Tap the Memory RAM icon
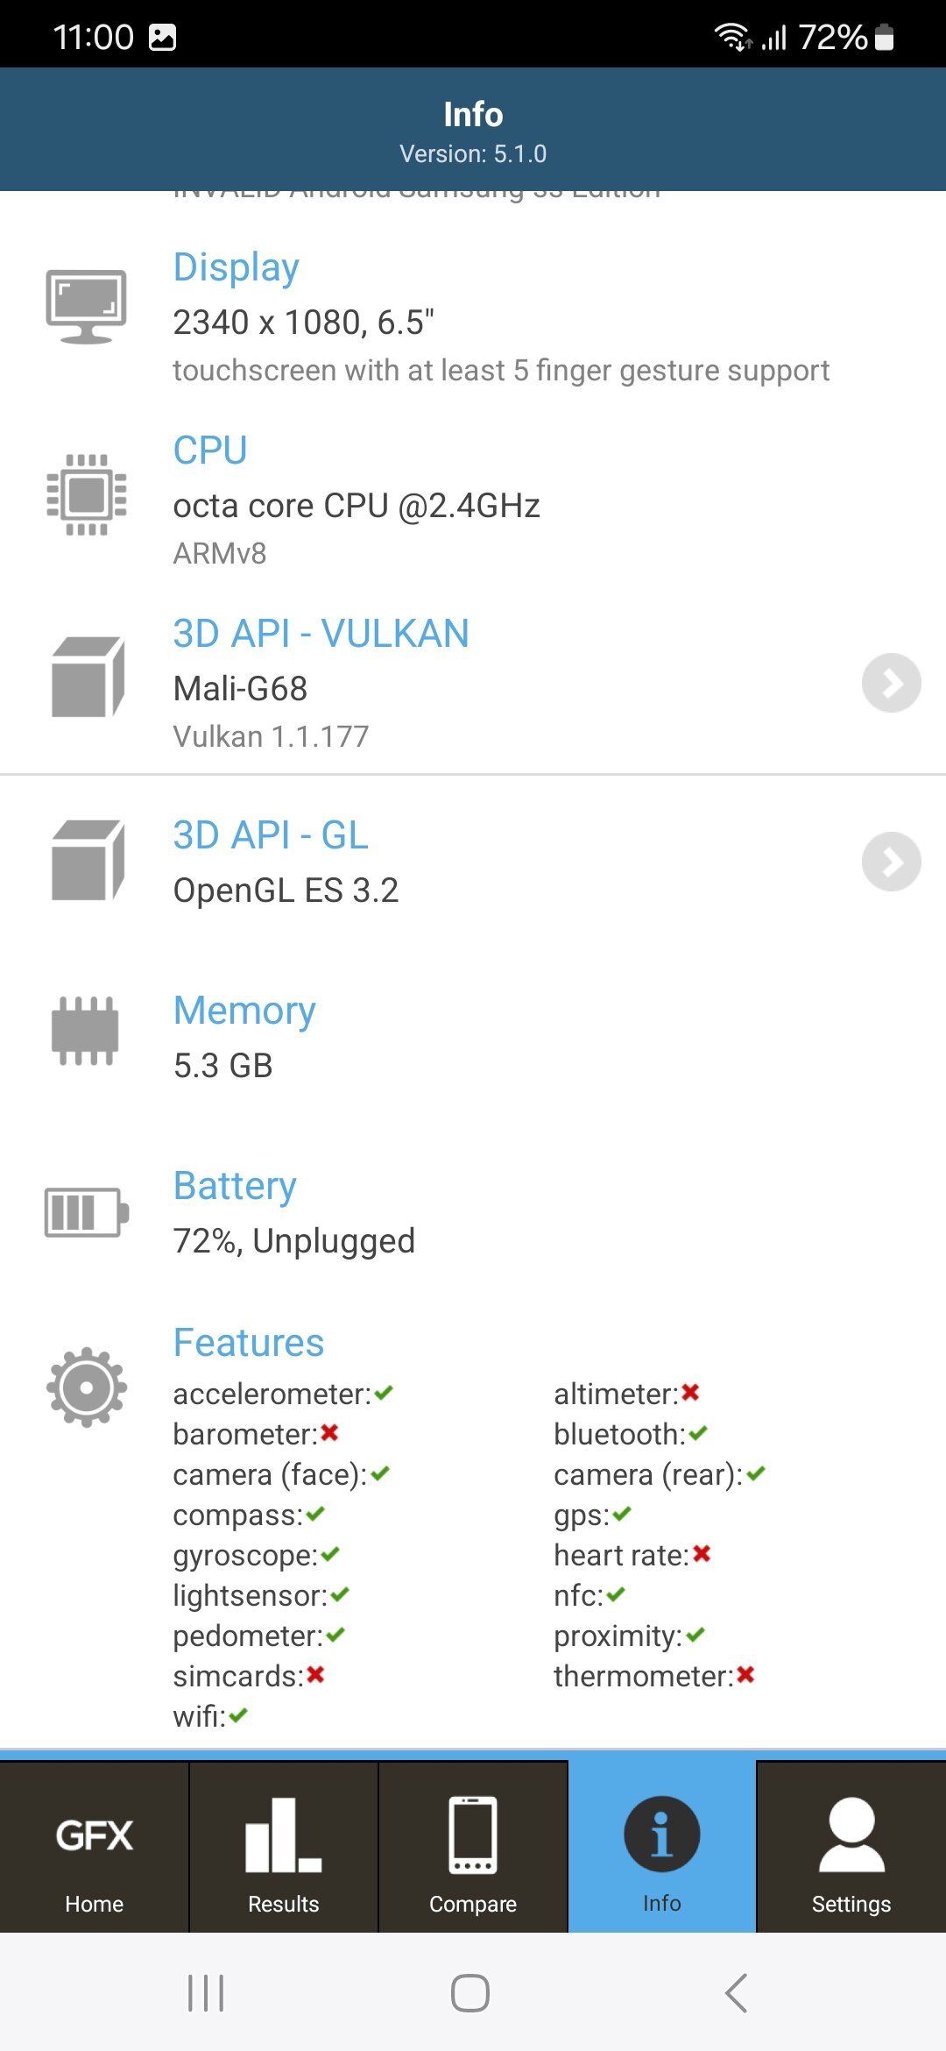Image resolution: width=946 pixels, height=2051 pixels. click(85, 1031)
